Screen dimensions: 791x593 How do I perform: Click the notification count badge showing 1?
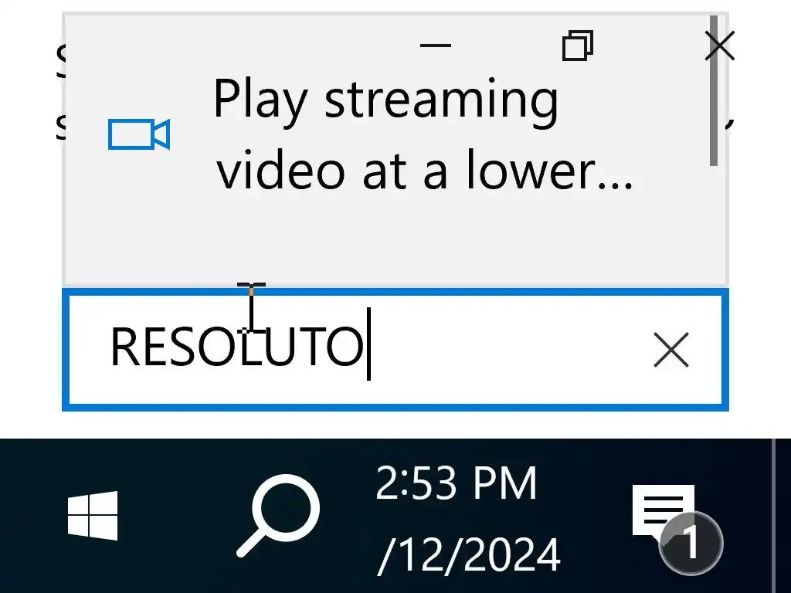tap(691, 543)
